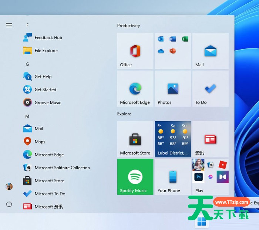Open Microsoft Edge in the app list
This screenshot has height=230, width=259.
pos(43,155)
